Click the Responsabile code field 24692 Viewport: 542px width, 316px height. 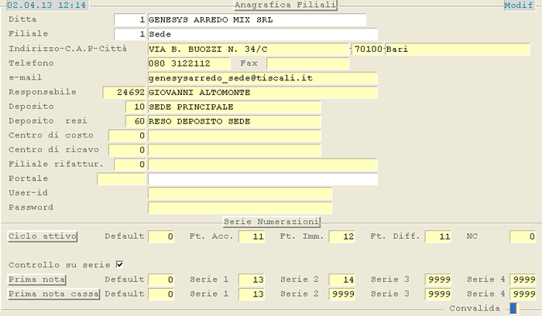[x=125, y=93]
